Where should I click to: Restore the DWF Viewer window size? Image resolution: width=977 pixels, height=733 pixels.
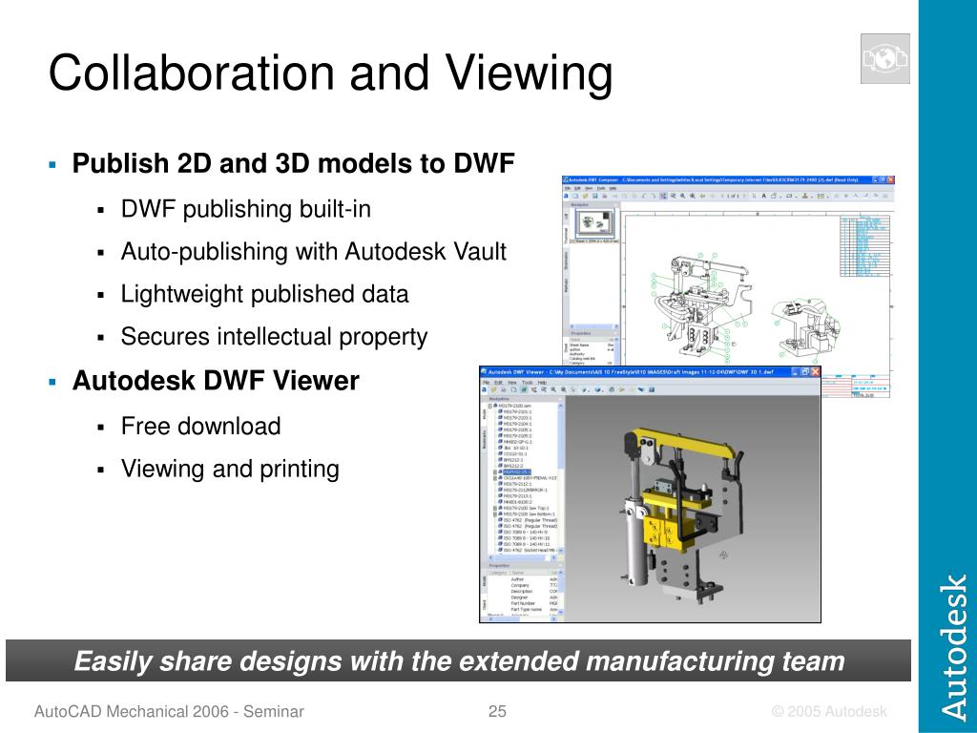[804, 372]
